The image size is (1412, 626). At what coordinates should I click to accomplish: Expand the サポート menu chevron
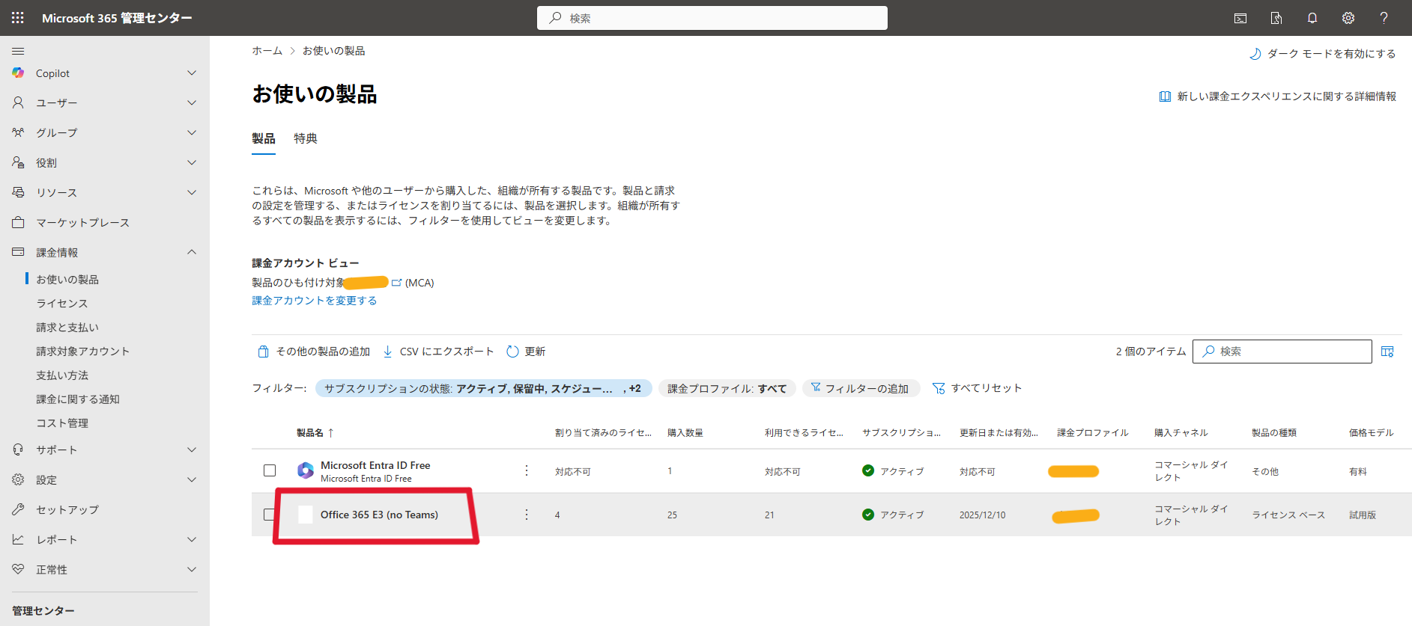(x=192, y=449)
